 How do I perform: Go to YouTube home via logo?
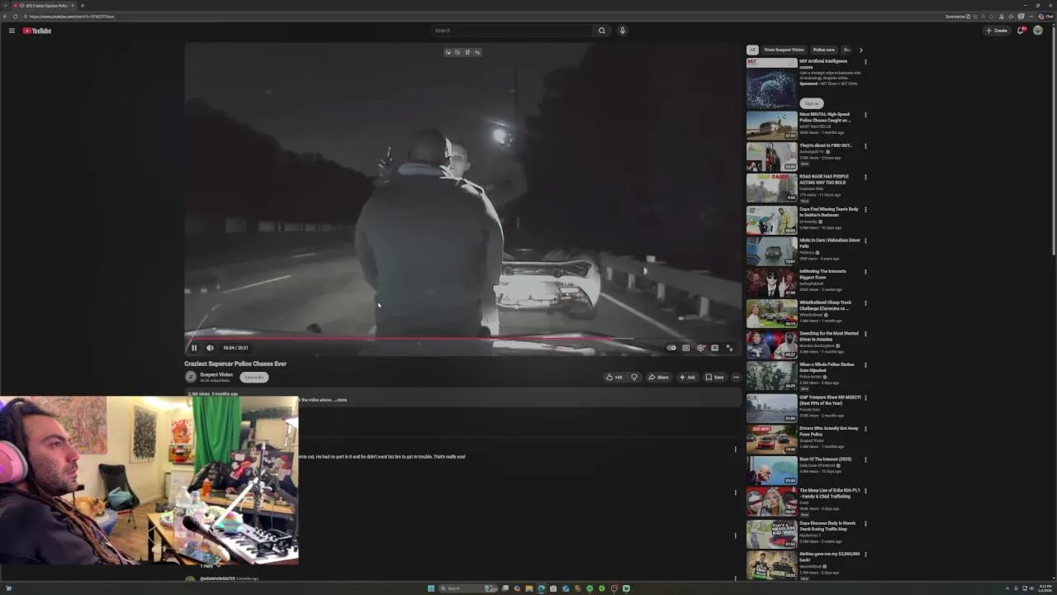click(x=37, y=31)
